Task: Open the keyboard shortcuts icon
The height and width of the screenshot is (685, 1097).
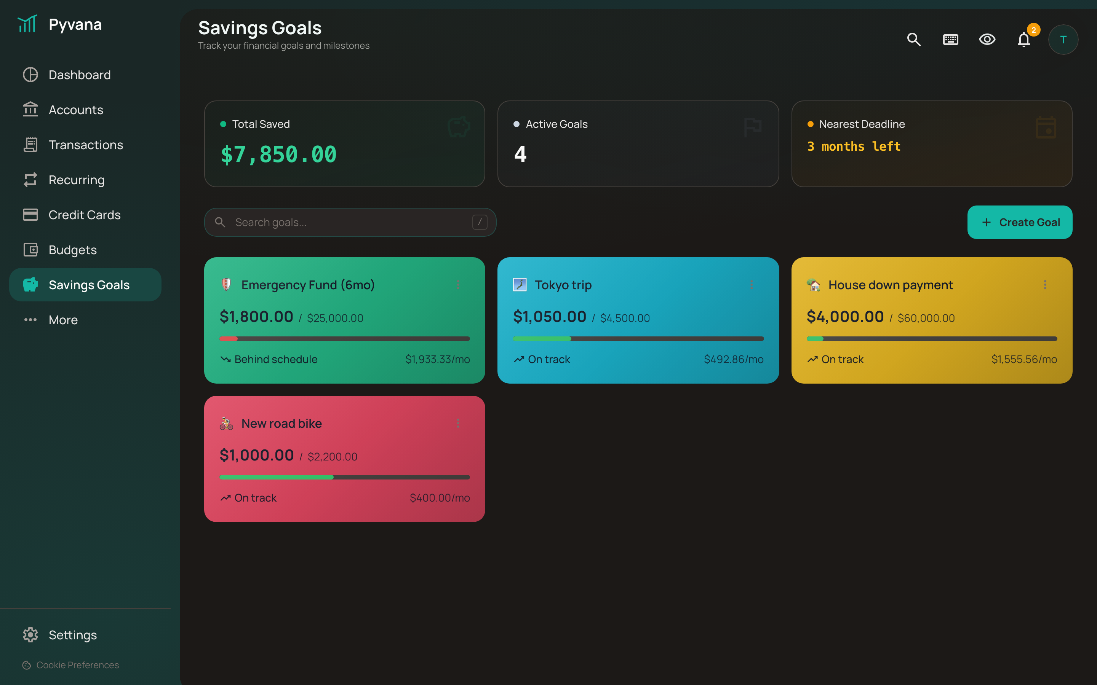Action: point(951,40)
